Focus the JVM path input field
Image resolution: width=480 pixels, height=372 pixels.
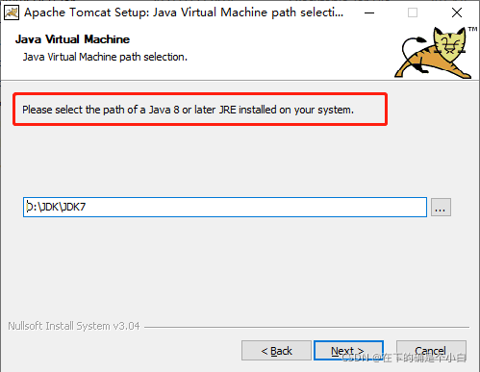tap(225, 208)
